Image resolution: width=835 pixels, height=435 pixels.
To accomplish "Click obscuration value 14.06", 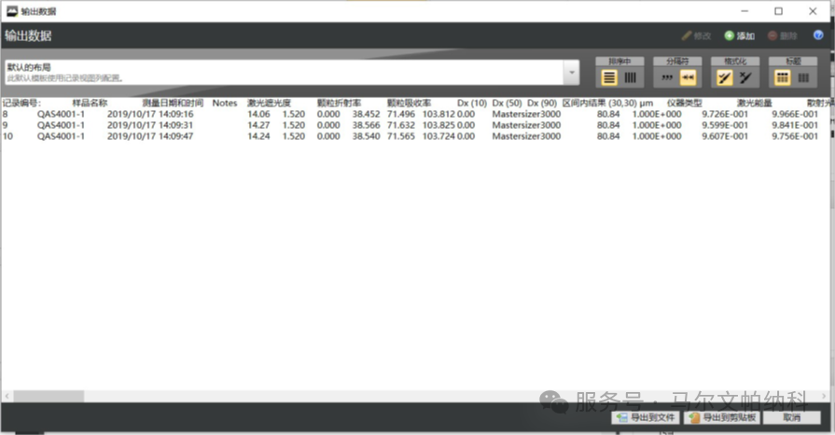I will coord(258,114).
